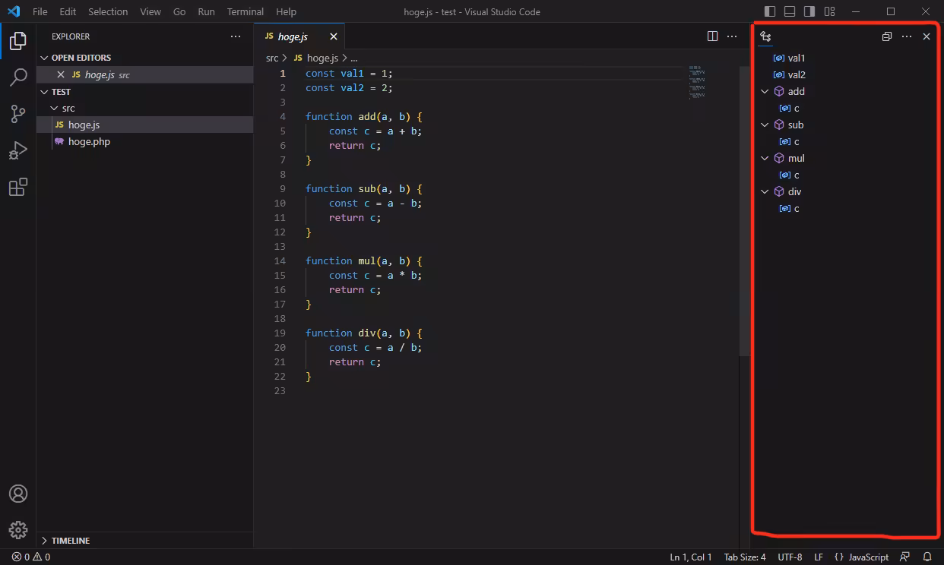
Task: Change Tab Size: 4 indentation setting
Action: (x=745, y=557)
